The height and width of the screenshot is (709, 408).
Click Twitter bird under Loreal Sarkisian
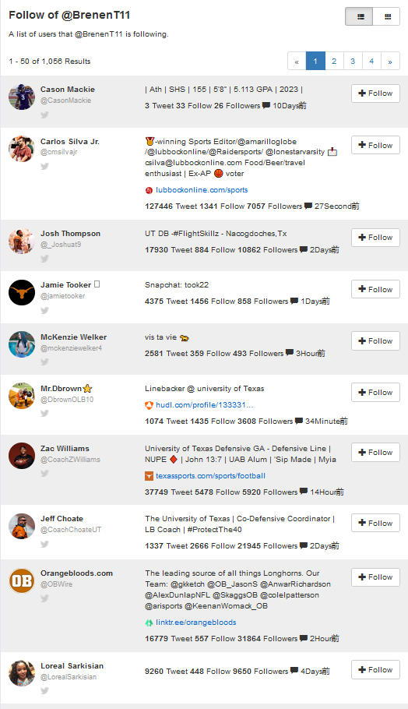[x=44, y=691]
